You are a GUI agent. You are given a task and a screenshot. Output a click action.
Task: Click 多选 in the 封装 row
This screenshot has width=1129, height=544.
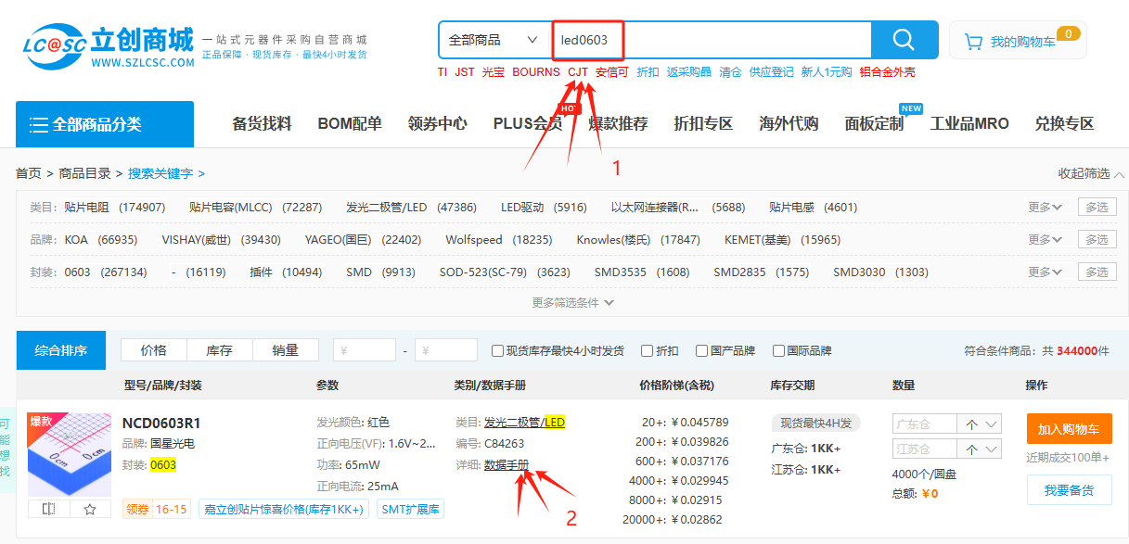coord(1097,272)
